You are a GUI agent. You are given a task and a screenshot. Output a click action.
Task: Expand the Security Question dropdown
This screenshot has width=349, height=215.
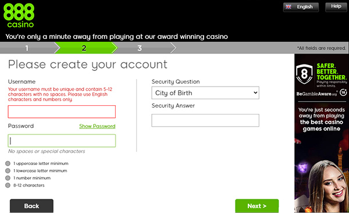coord(205,93)
